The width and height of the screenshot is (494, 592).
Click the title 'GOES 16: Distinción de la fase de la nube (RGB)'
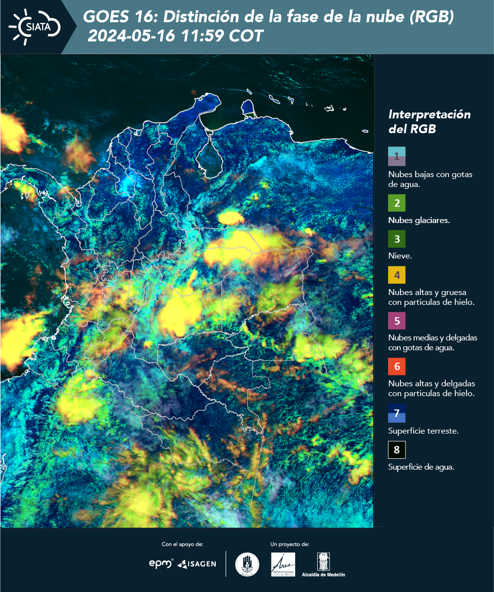tap(268, 18)
